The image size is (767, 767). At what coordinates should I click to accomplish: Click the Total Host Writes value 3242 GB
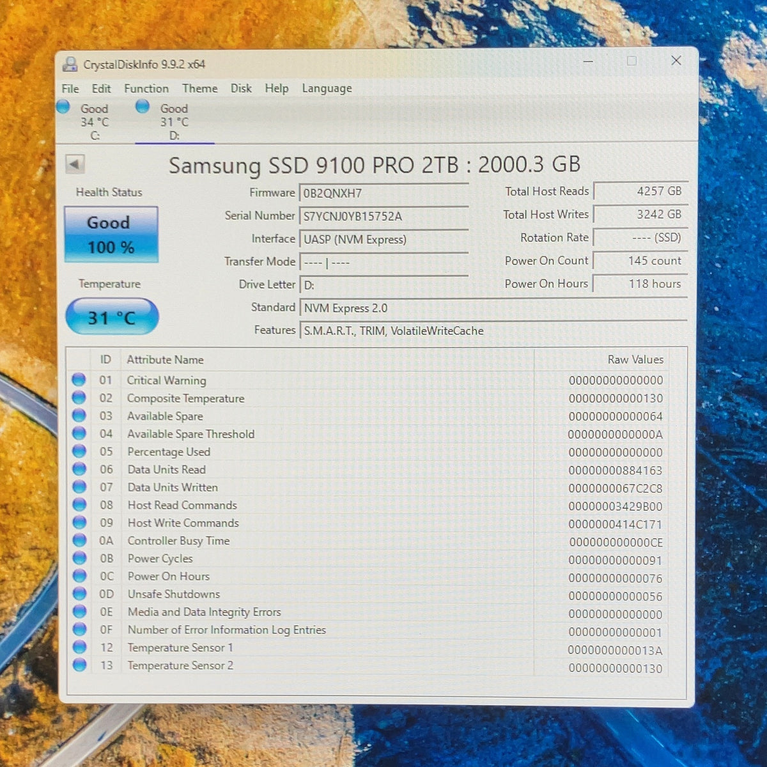[x=640, y=214]
